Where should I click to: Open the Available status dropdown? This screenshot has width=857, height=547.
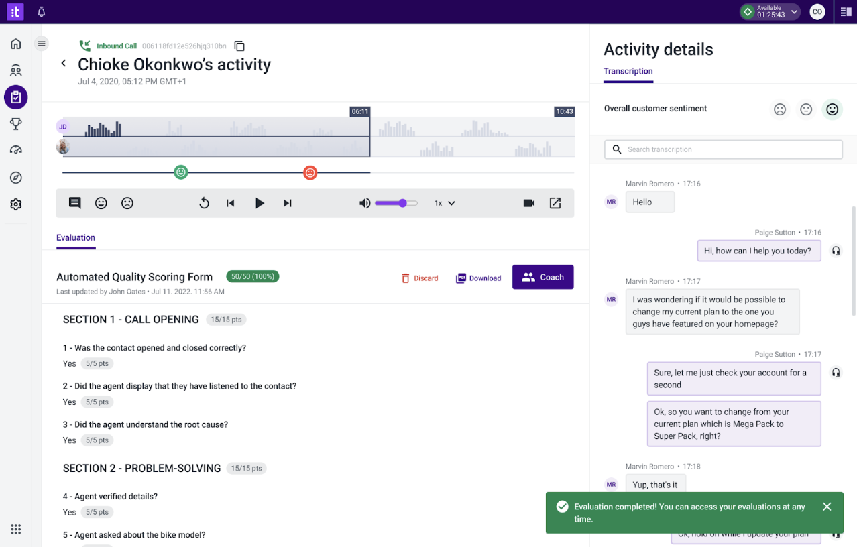tap(770, 12)
